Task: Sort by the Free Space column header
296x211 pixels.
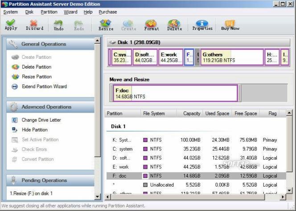Action: (246, 114)
